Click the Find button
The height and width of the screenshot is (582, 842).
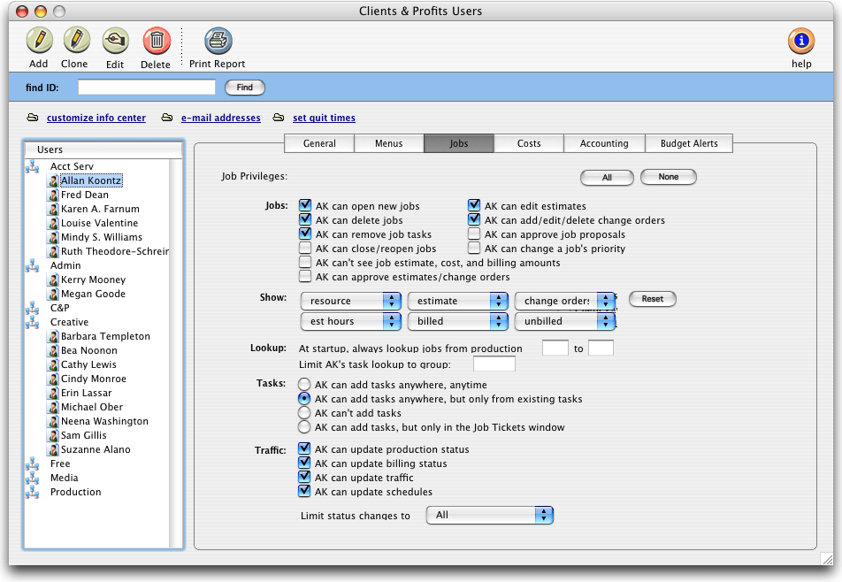point(245,88)
